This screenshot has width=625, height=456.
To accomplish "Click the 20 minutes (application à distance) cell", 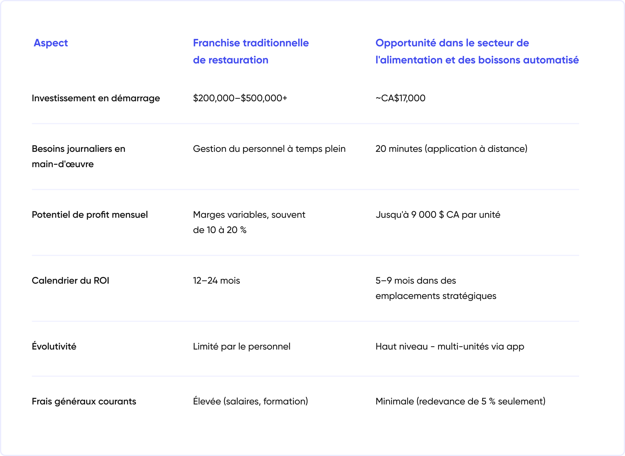I will click(x=451, y=149).
